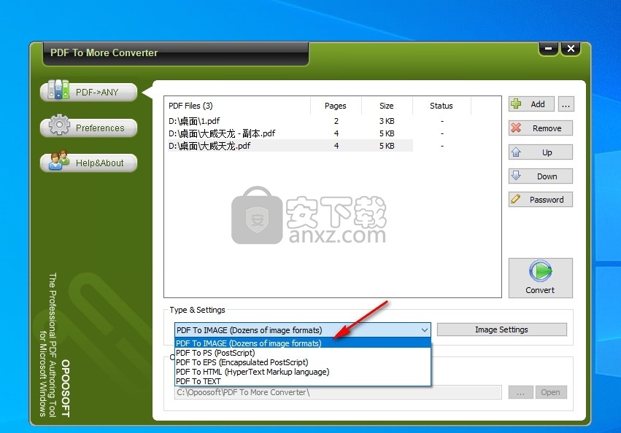Close the PDF To More Converter window
The width and height of the screenshot is (621, 433).
571,49
